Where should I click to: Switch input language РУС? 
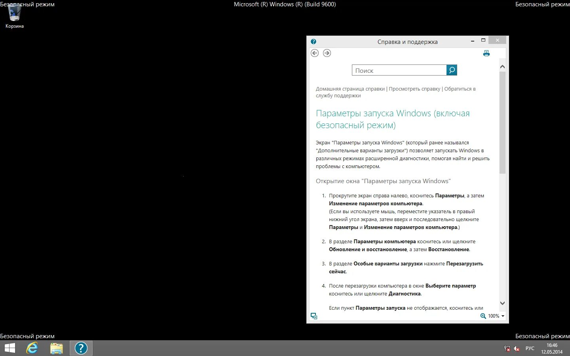530,348
